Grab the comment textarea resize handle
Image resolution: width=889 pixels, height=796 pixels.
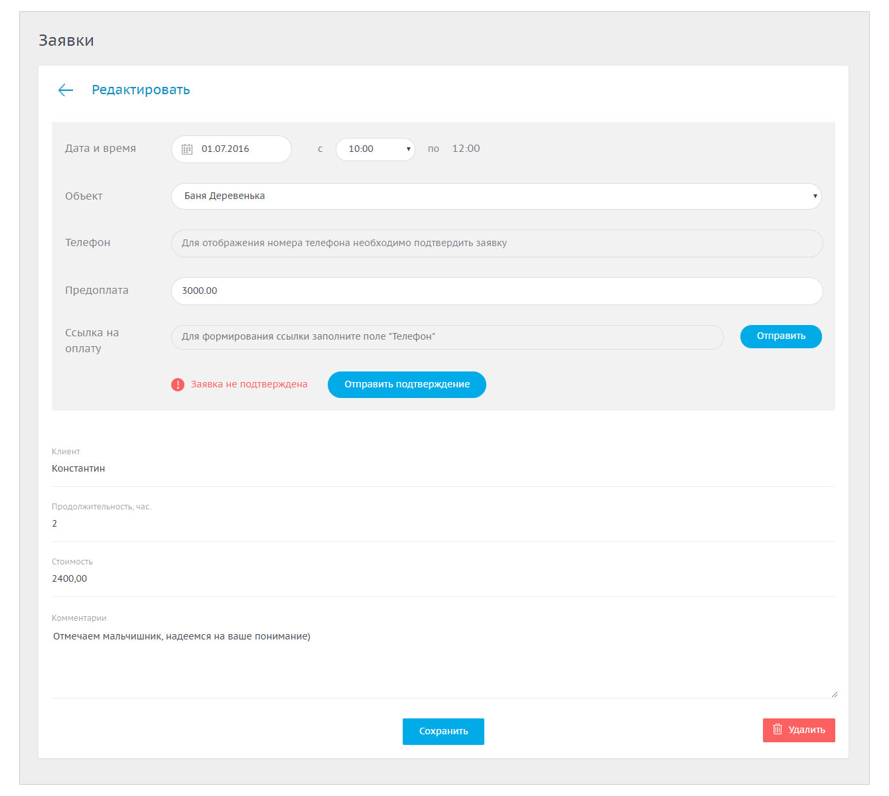(834, 695)
